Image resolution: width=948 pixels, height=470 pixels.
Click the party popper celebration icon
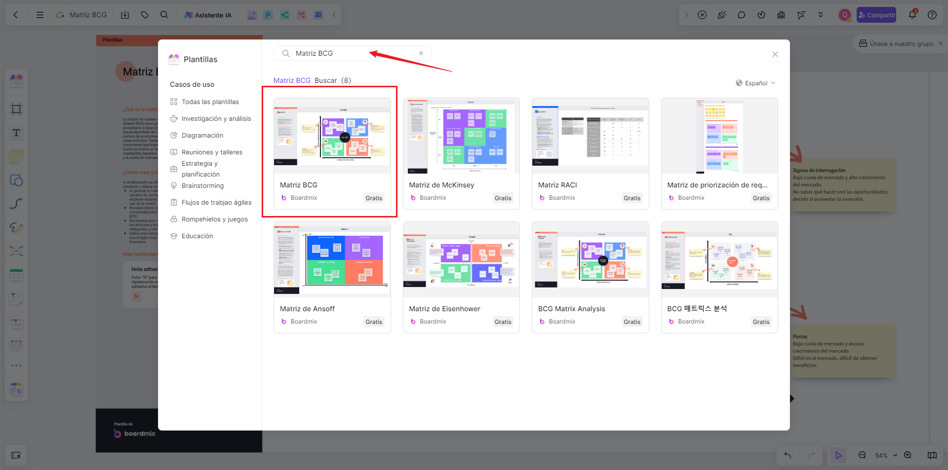(x=722, y=15)
